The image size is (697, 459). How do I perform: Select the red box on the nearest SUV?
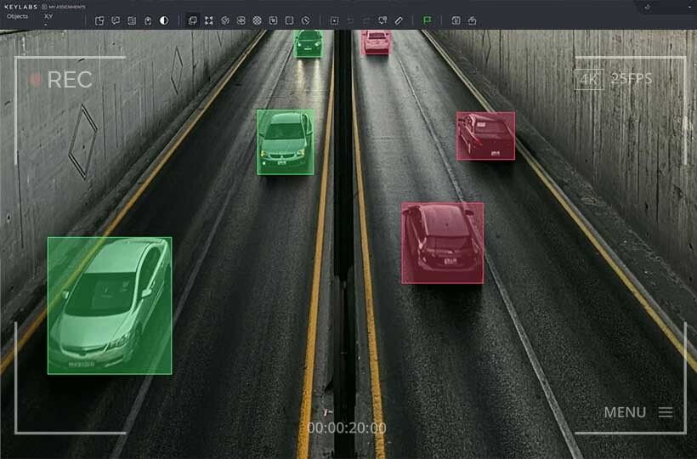click(442, 243)
